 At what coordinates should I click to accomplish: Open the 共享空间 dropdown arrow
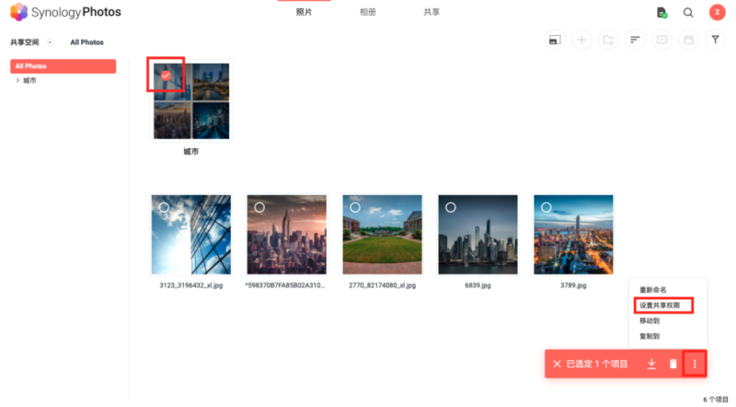tap(50, 42)
